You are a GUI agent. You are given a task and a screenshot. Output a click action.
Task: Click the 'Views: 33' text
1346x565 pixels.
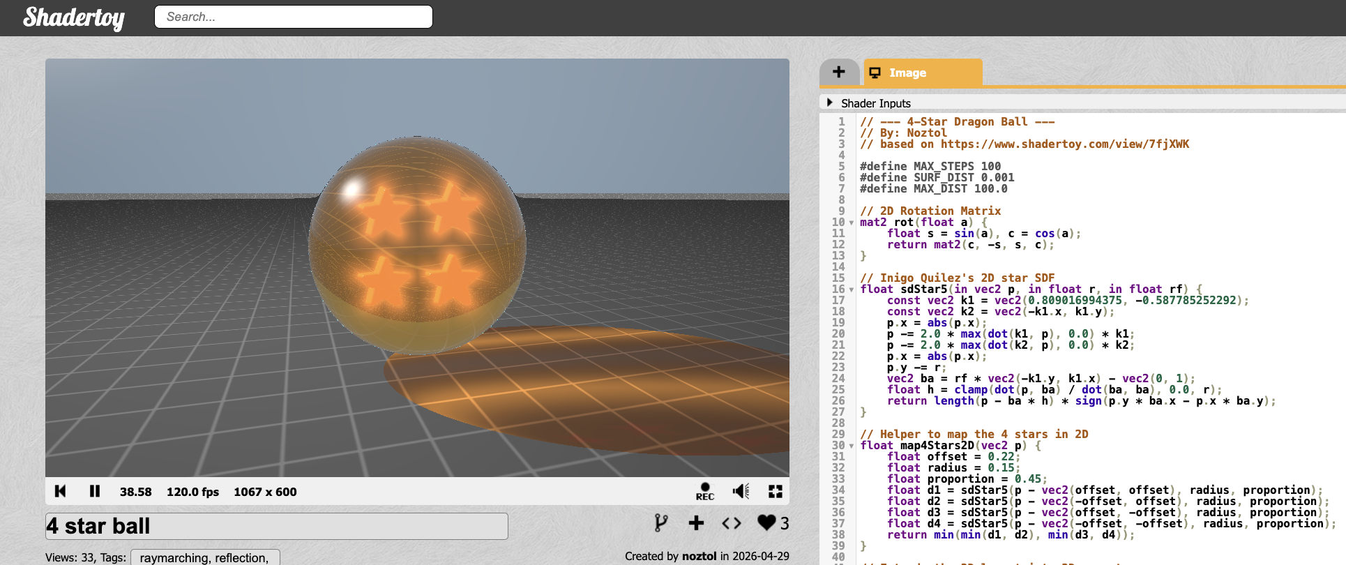70,557
